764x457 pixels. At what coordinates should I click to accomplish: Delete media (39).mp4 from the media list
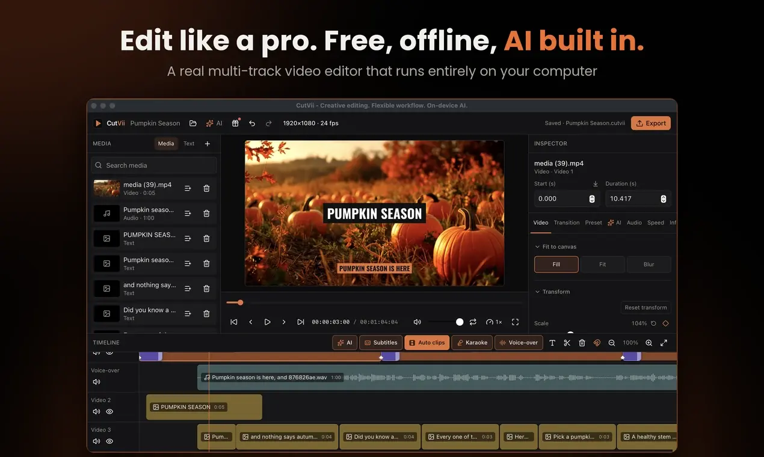pos(206,188)
